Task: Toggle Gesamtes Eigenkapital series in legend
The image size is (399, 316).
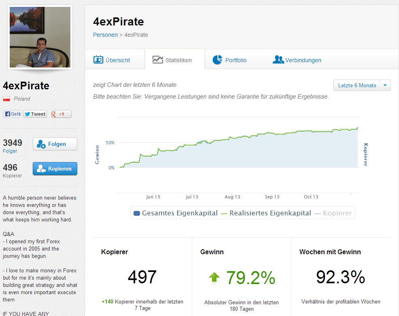Action: coord(176,213)
